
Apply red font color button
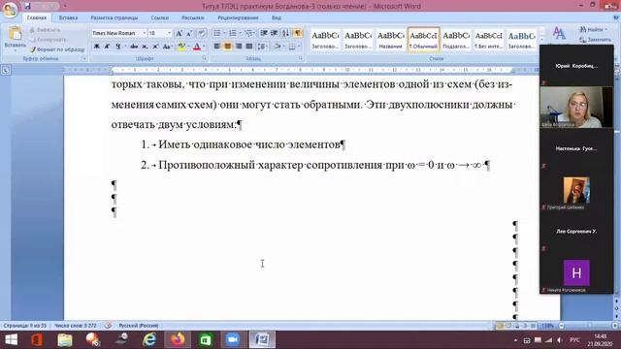[x=197, y=47]
